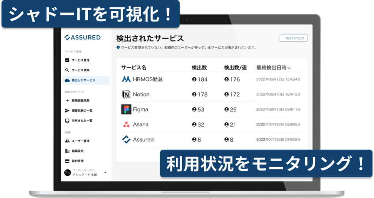Click the inbox icon for 共有された一覧
The width and height of the screenshot is (374, 198).
coord(67,120)
